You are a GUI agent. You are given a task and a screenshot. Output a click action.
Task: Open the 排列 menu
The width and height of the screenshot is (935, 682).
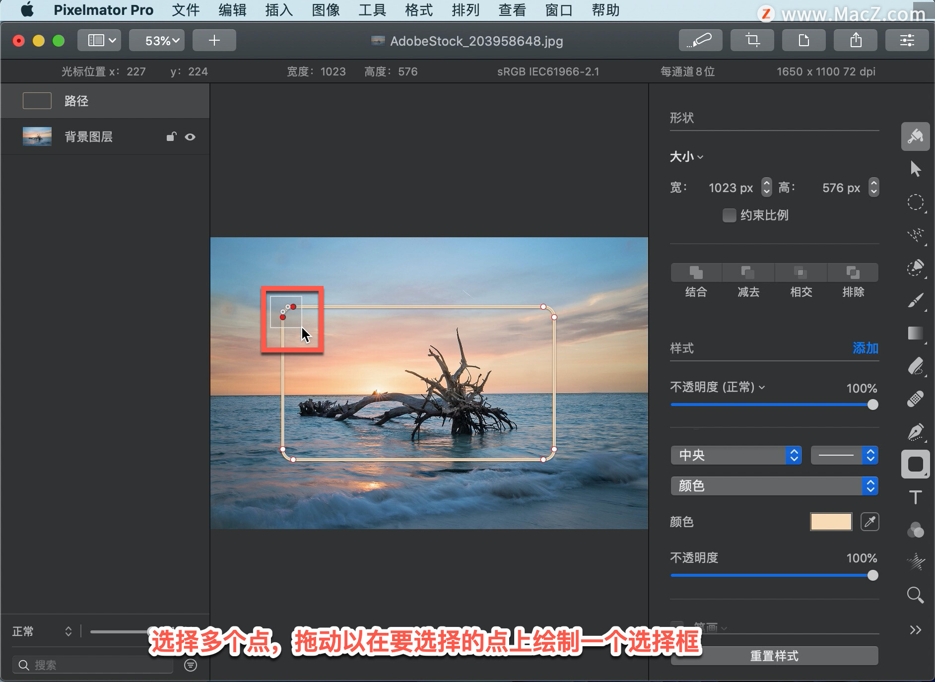click(x=466, y=10)
